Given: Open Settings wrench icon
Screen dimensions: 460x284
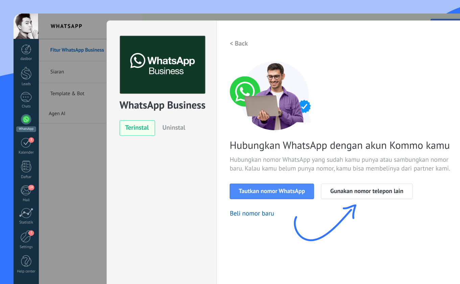Looking at the screenshot, I should click(x=26, y=237).
